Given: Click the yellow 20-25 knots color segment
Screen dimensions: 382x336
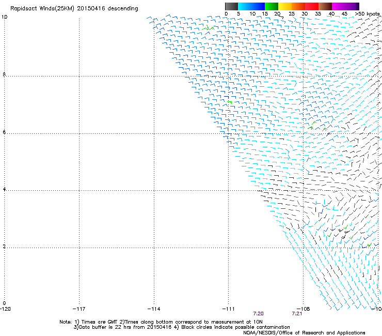Looking at the screenshot, I should (x=285, y=6).
